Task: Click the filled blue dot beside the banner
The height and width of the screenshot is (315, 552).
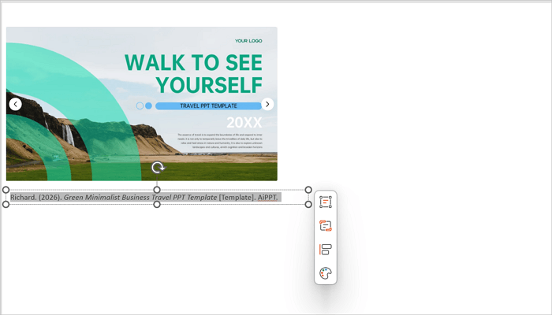Action: pos(148,106)
